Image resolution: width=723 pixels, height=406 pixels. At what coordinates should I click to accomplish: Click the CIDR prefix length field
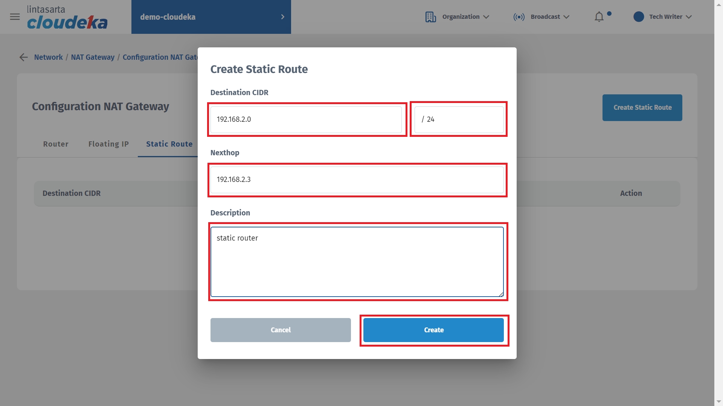click(459, 120)
